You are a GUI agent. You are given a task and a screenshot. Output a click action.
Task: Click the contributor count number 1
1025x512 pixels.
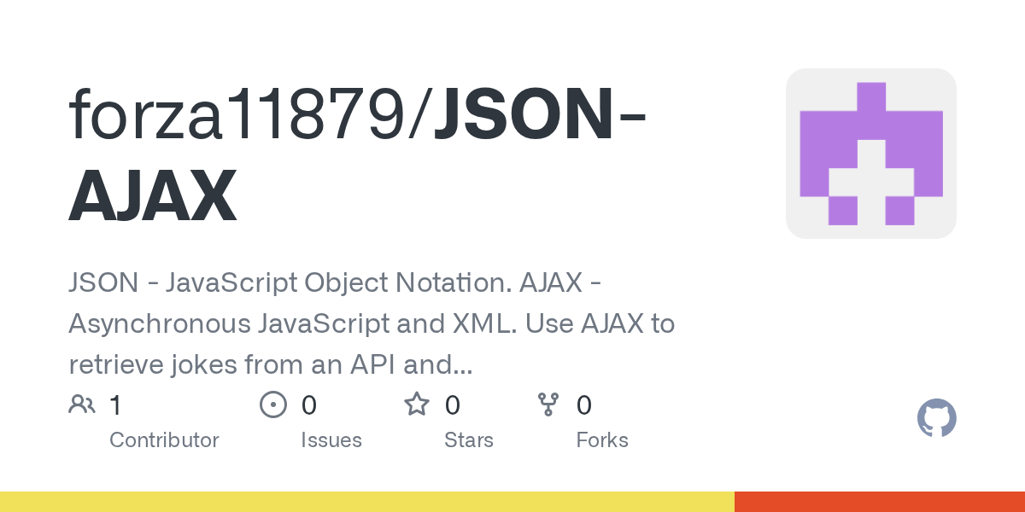point(115,404)
